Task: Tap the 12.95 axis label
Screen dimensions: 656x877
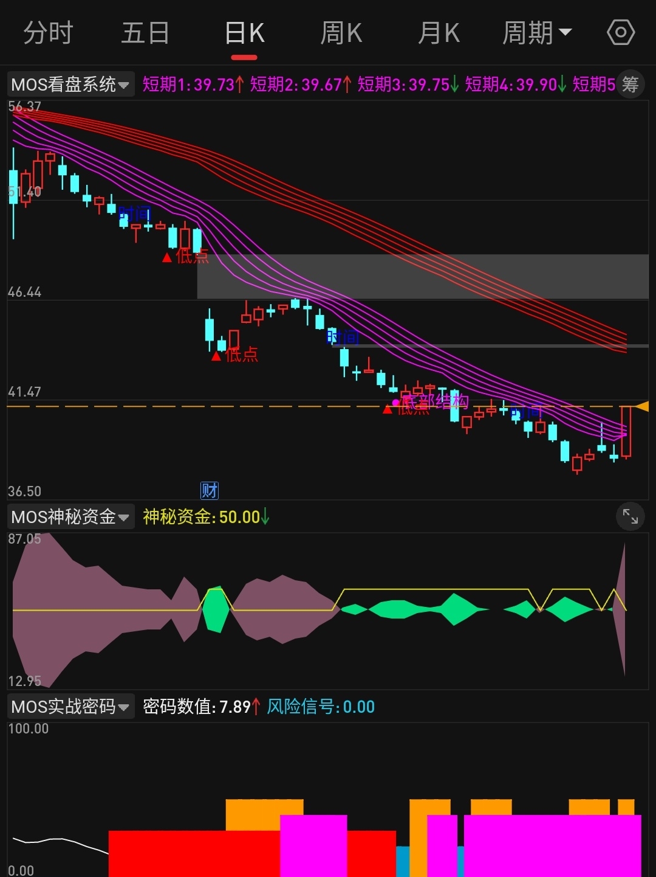Action: tap(24, 681)
